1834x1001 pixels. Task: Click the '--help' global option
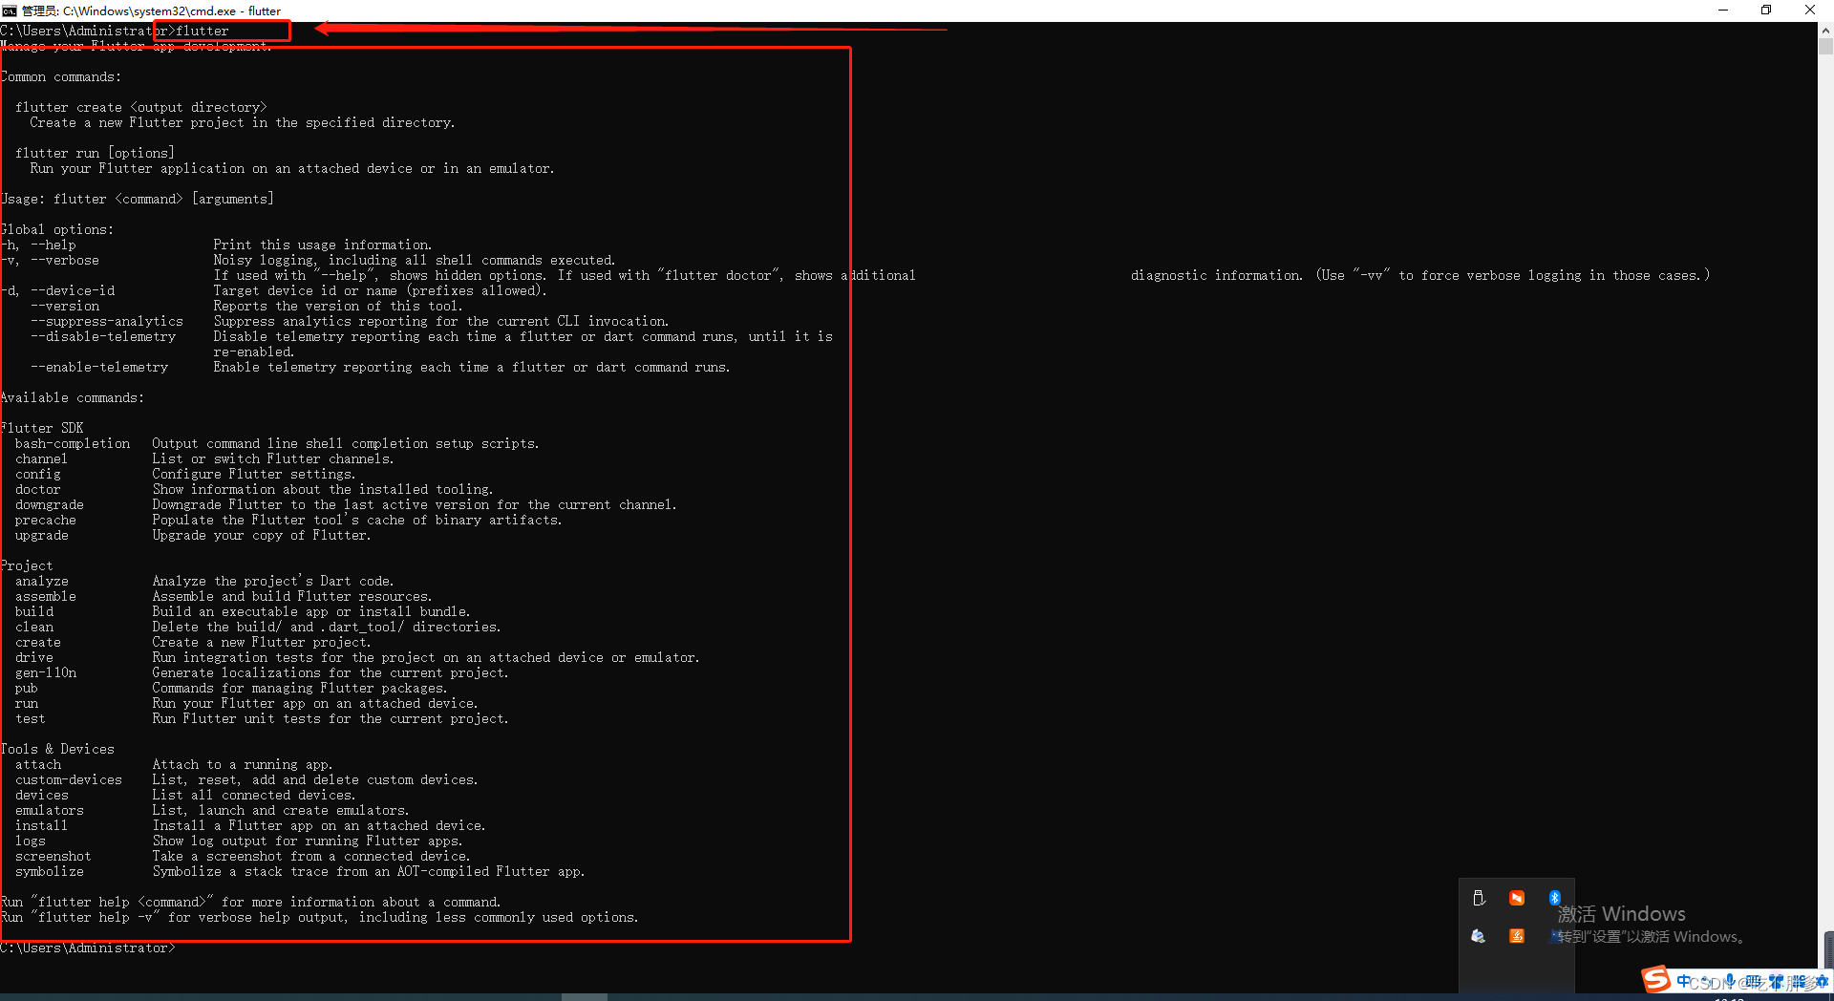click(53, 245)
